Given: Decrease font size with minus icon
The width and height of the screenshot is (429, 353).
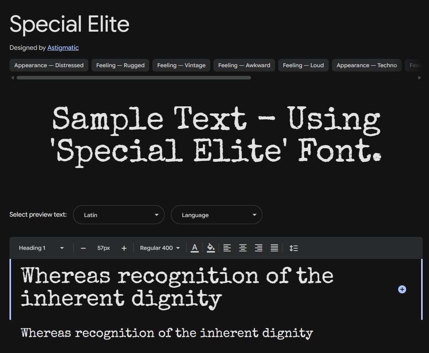Looking at the screenshot, I should (83, 248).
